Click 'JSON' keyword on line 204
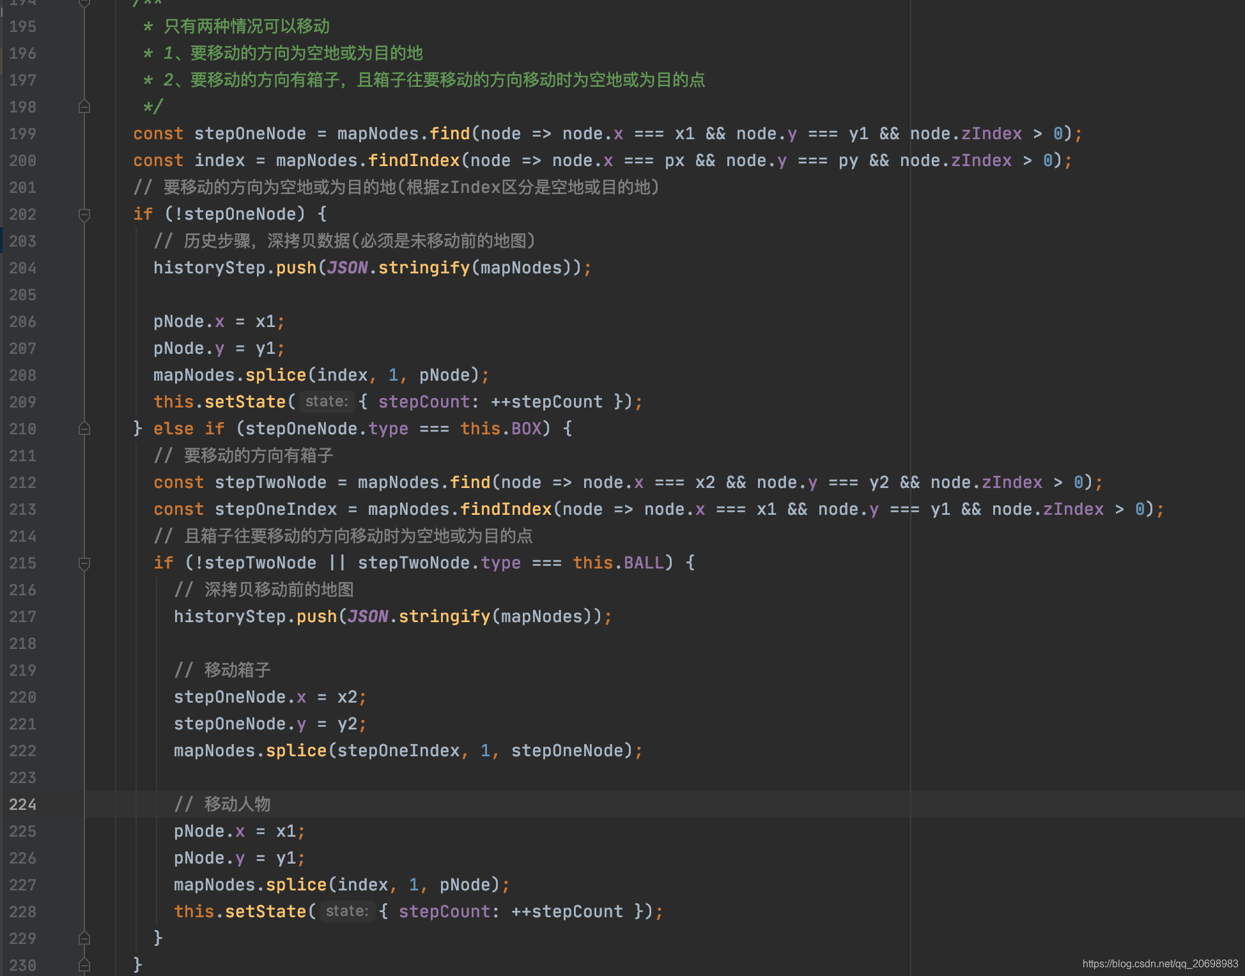The height and width of the screenshot is (976, 1245). click(x=347, y=268)
